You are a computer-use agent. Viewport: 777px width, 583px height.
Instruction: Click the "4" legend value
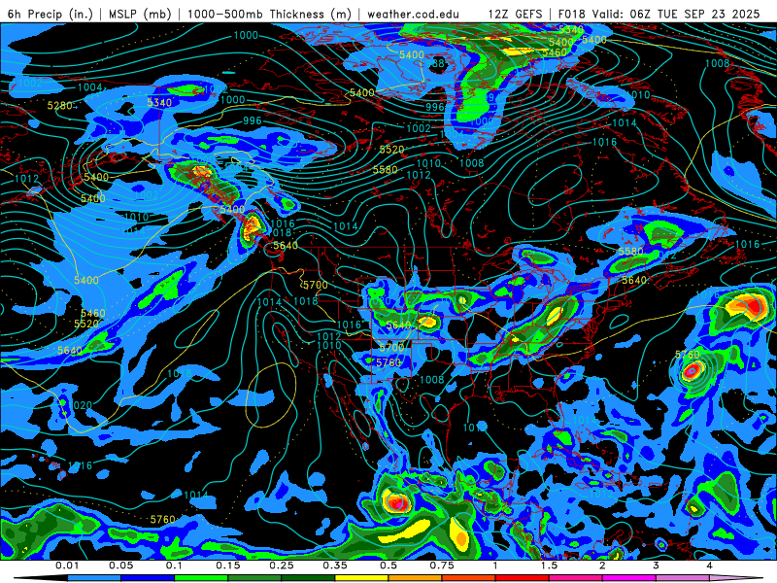[x=710, y=566]
